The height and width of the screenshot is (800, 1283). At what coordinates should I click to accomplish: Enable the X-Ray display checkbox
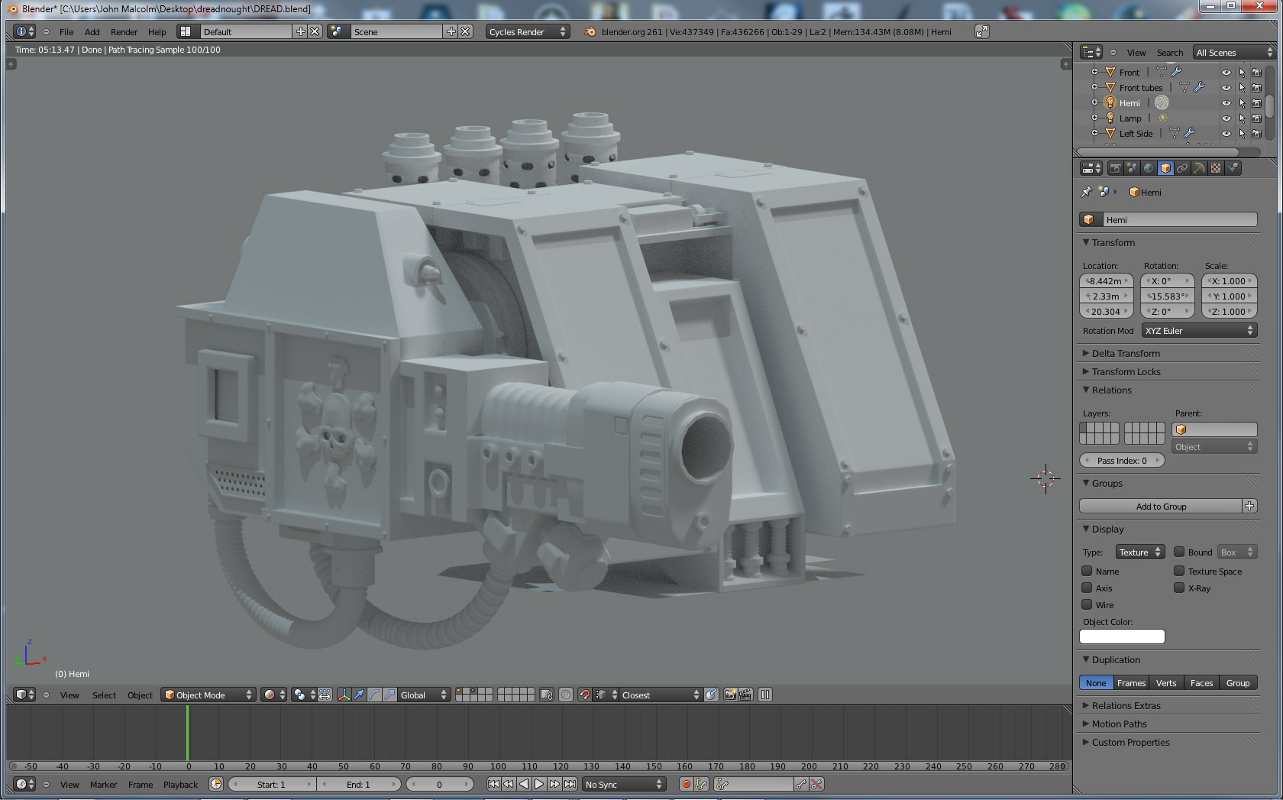click(x=1179, y=588)
